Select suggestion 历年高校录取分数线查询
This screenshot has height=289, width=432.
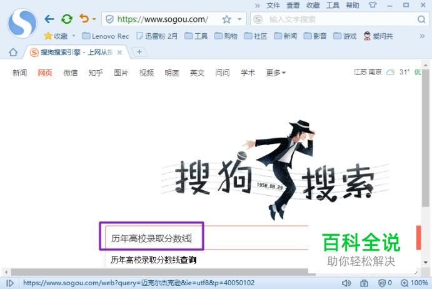point(153,260)
